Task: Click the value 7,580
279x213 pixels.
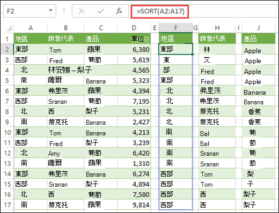Action: pyautogui.click(x=141, y=194)
